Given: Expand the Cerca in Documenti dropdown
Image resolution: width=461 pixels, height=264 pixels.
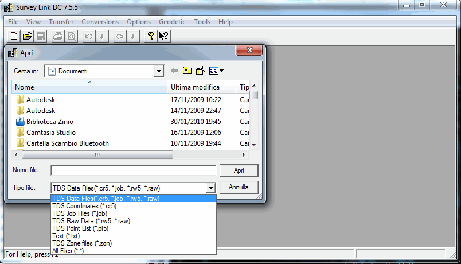Looking at the screenshot, I should [x=159, y=71].
